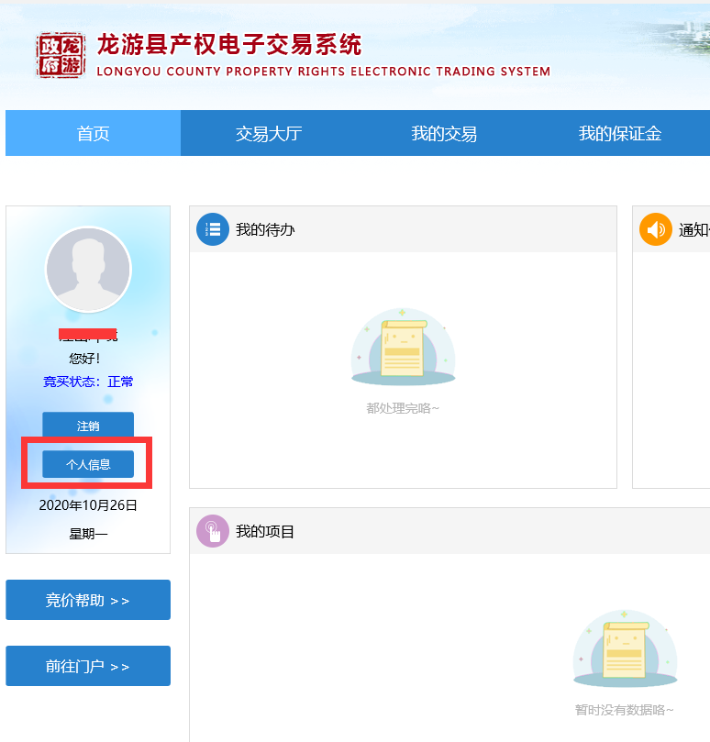
Task: Open the 我的保证金 tab
Action: [619, 134]
